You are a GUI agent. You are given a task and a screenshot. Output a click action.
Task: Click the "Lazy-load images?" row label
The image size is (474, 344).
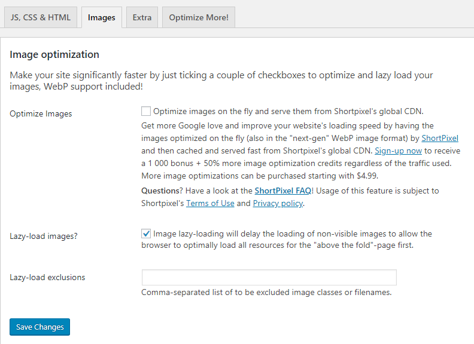(x=43, y=236)
